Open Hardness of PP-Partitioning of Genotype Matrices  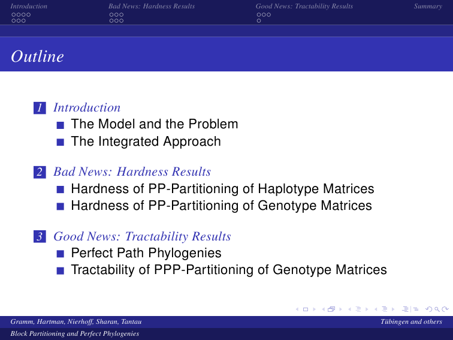(x=222, y=206)
